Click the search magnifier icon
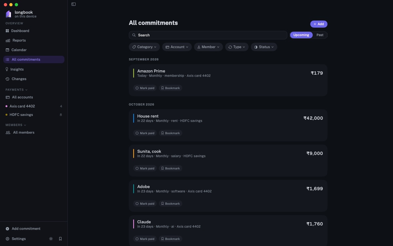This screenshot has width=393, height=246. point(134,35)
